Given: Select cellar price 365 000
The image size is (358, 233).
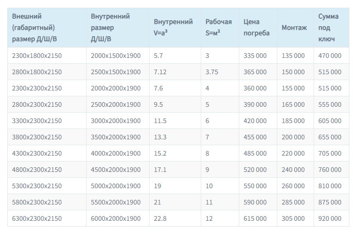Looking at the screenshot, I should (x=255, y=72).
